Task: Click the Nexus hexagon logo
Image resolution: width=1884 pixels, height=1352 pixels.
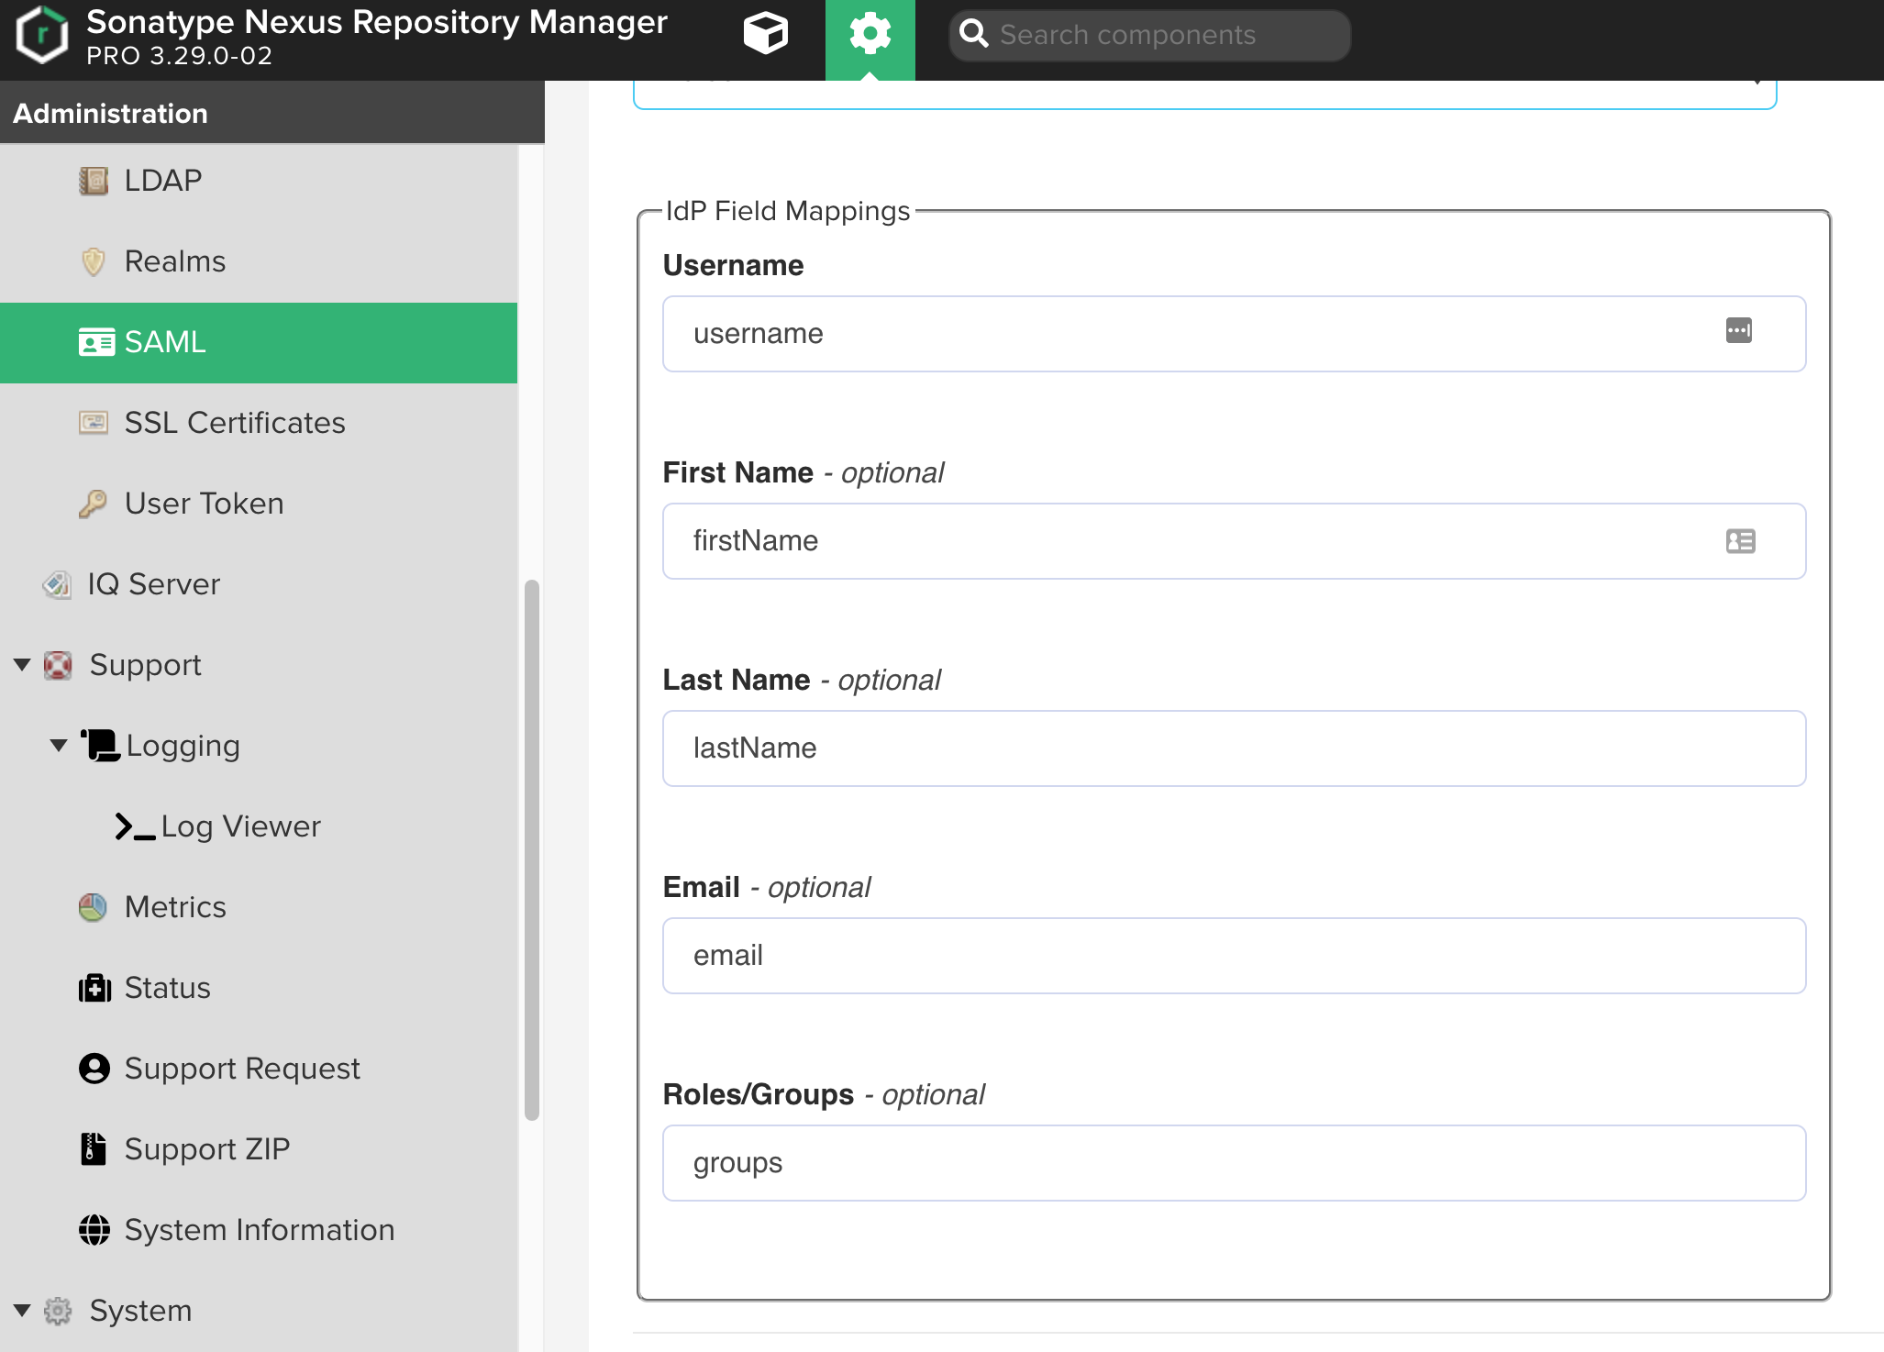Action: [41, 35]
